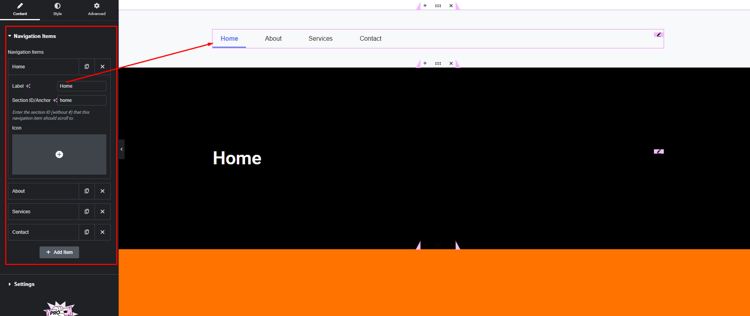Delete the Services navigation item
Viewport: 750px width, 316px height.
tap(102, 212)
